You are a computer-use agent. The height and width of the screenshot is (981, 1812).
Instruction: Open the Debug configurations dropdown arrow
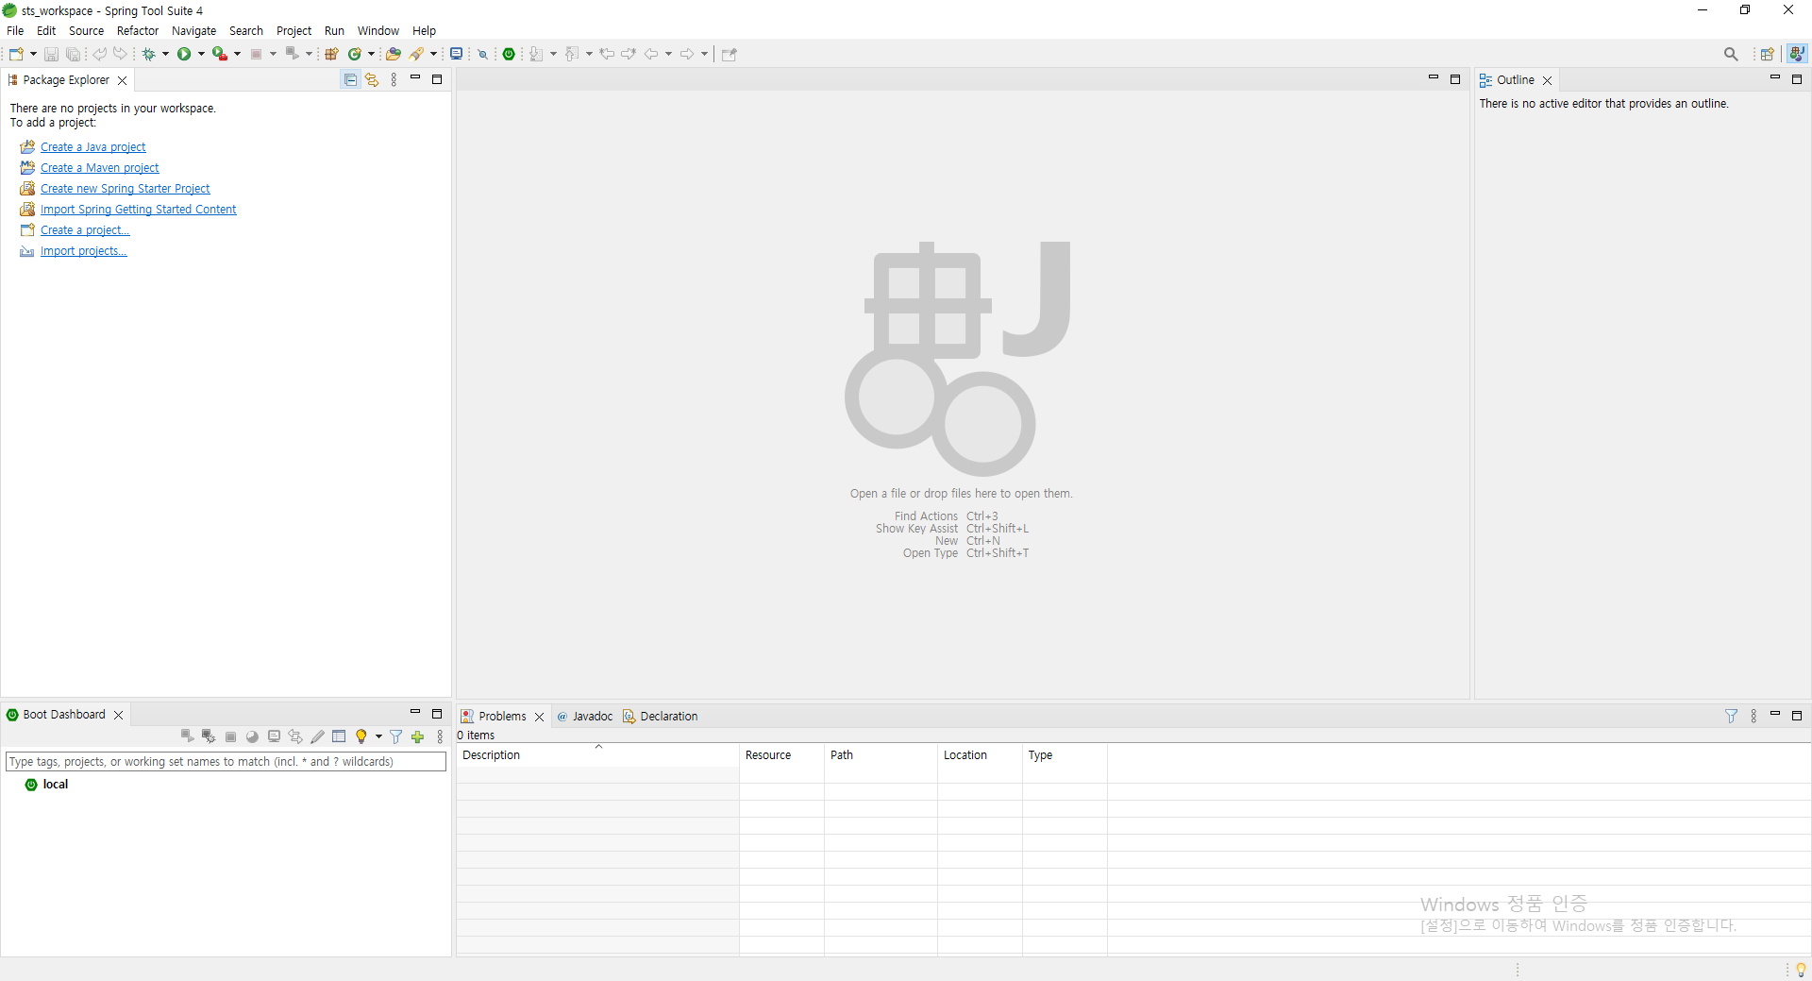165,54
